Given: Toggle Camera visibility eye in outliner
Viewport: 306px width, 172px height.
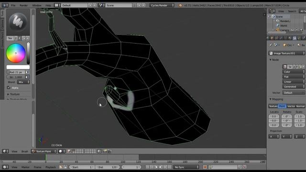Looking at the screenshot, I should point(292,30).
